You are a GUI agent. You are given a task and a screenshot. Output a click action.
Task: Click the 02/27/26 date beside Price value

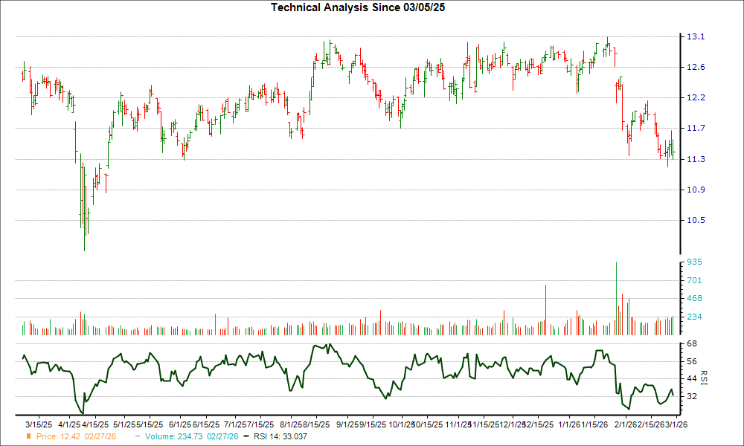point(99,438)
